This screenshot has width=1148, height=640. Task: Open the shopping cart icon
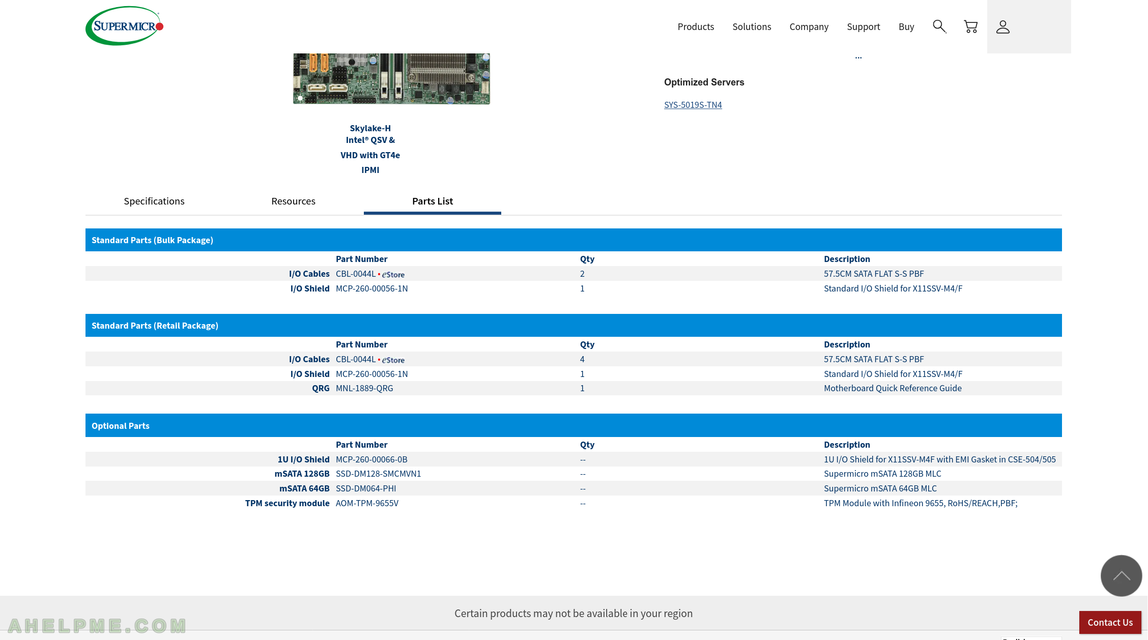point(970,26)
